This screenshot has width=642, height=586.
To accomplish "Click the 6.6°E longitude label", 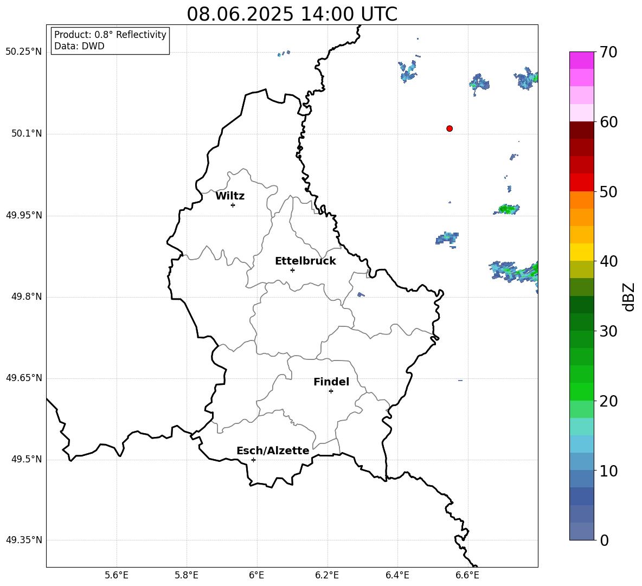I will click(467, 575).
